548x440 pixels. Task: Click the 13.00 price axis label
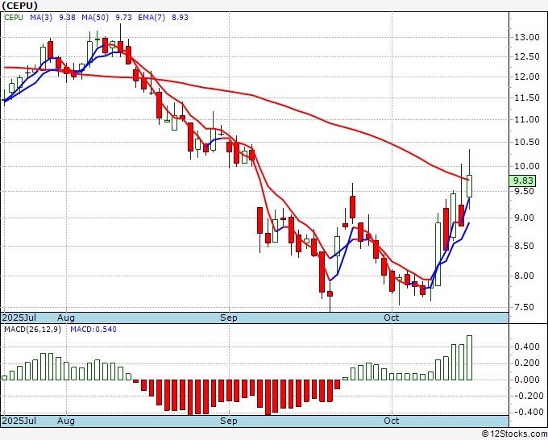click(x=527, y=37)
